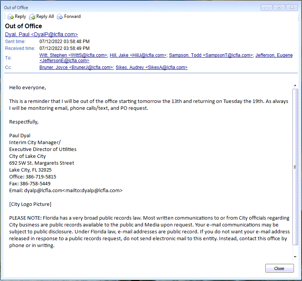302x281 pixels.
Task: Close window using title bar X
Action: pos(292,8)
